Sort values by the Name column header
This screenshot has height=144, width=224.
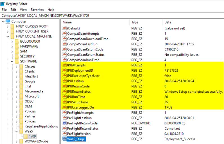click(x=96, y=22)
